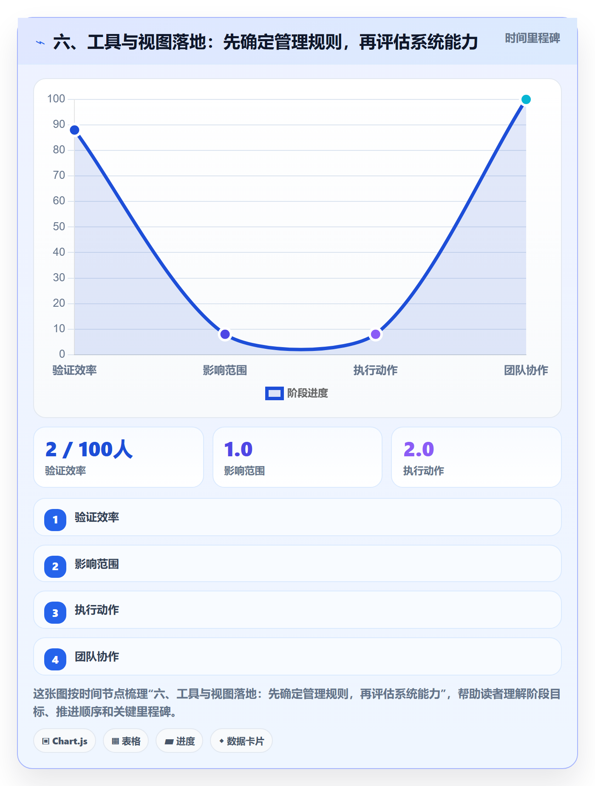This screenshot has height=786, width=595.
Task: Click the 50 y-axis label
Action: click(59, 226)
